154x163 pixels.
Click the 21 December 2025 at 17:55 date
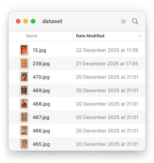[107, 63]
